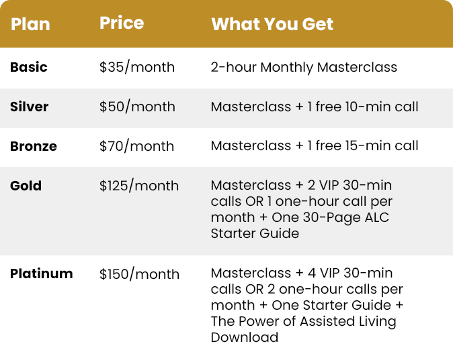Image resolution: width=453 pixels, height=360 pixels.
Task: Select the Gold plan name
Action: tap(26, 186)
